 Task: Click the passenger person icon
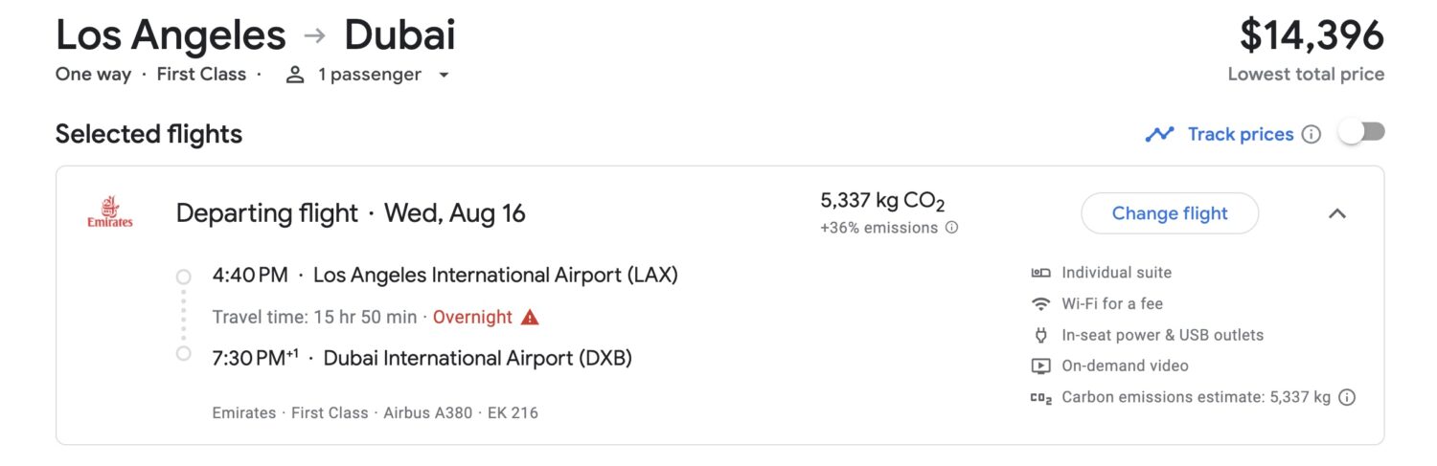click(x=295, y=75)
